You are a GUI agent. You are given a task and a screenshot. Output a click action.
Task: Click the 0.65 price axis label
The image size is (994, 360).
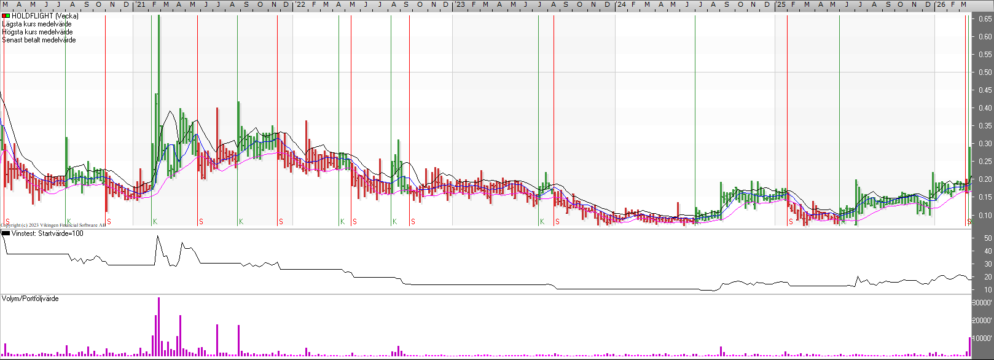point(985,19)
